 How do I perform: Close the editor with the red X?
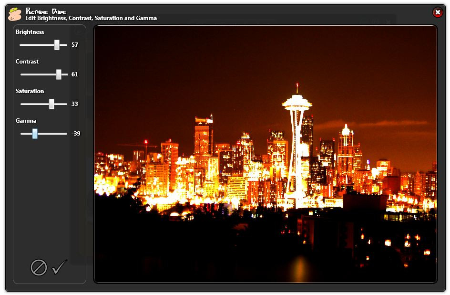[437, 13]
